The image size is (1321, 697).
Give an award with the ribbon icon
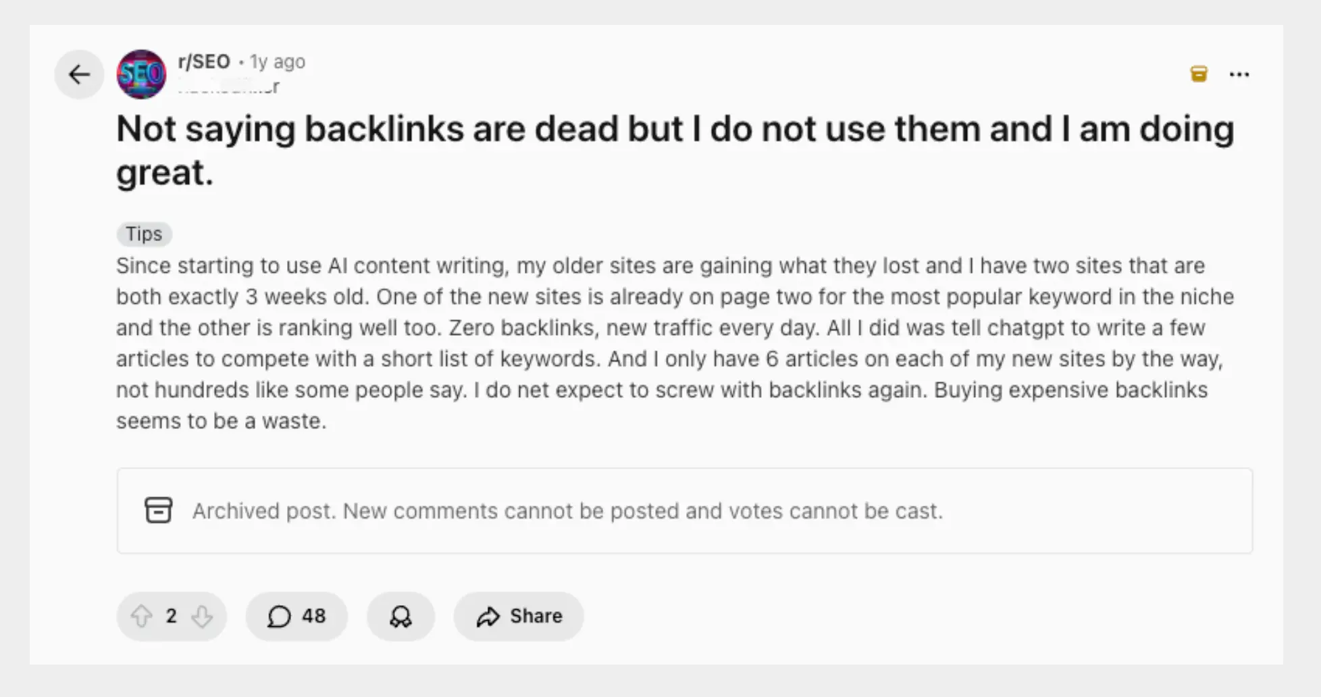[400, 616]
